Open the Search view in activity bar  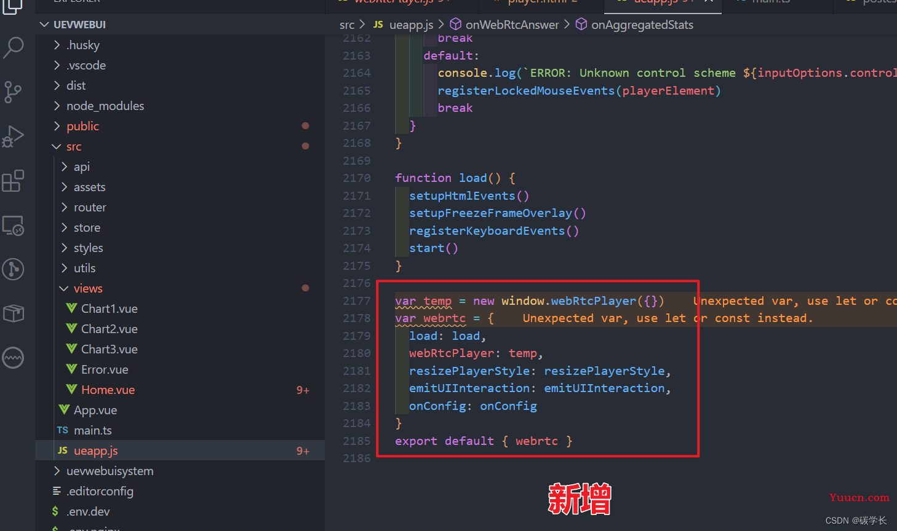tap(14, 47)
